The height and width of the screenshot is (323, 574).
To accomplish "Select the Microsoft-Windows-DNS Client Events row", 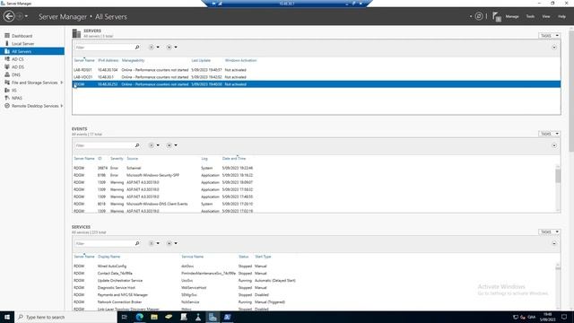I will (314, 204).
